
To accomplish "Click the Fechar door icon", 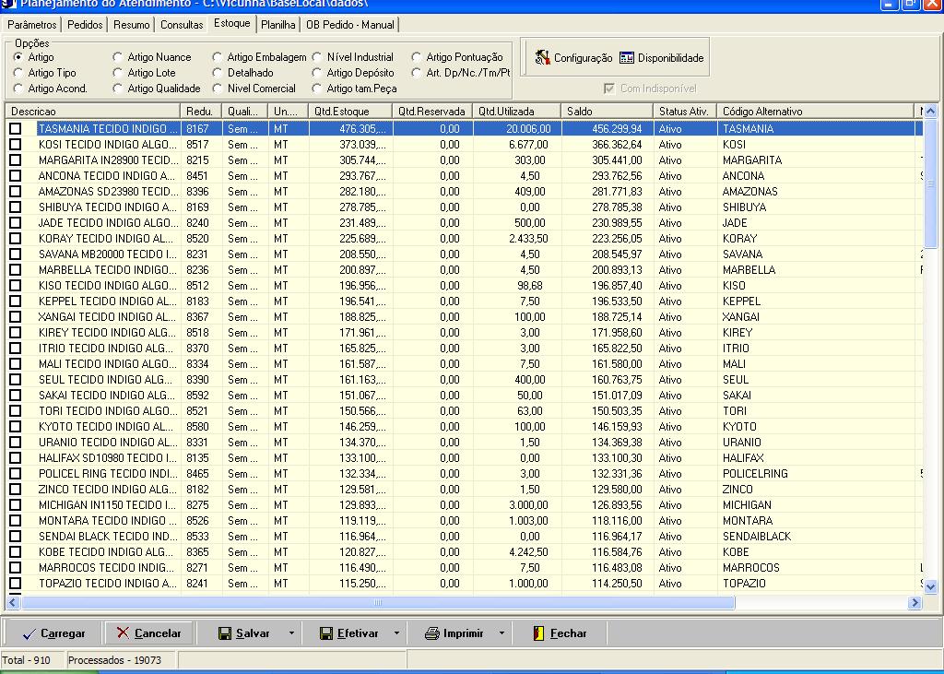I will (x=539, y=633).
